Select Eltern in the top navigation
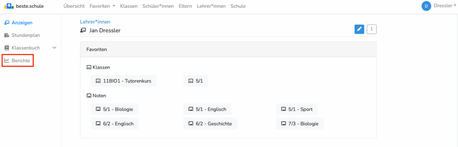The height and width of the screenshot is (147, 458). tap(185, 6)
